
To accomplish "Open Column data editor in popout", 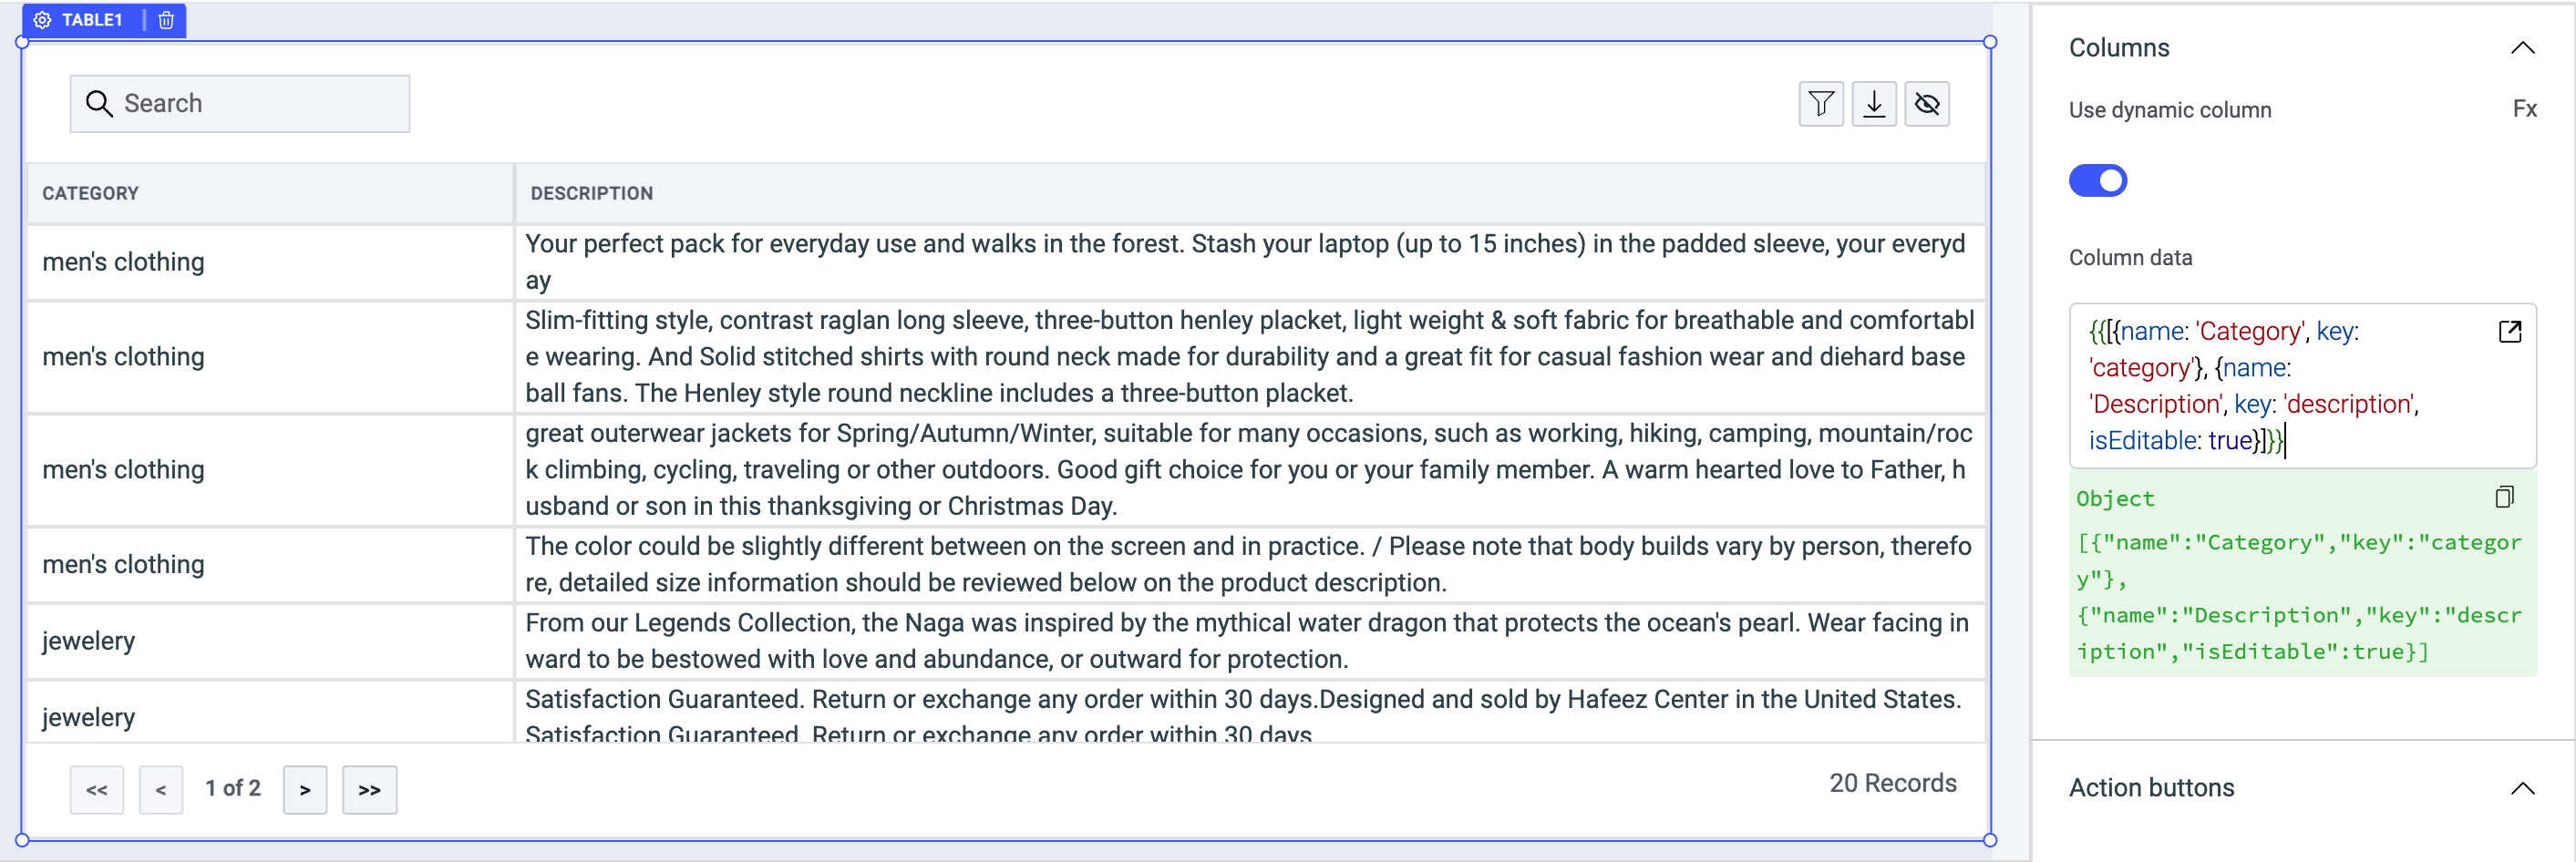I will [2509, 332].
